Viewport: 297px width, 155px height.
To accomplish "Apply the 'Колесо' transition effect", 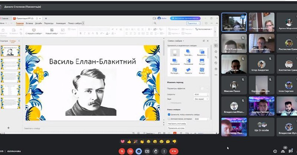I will click(x=202, y=71).
